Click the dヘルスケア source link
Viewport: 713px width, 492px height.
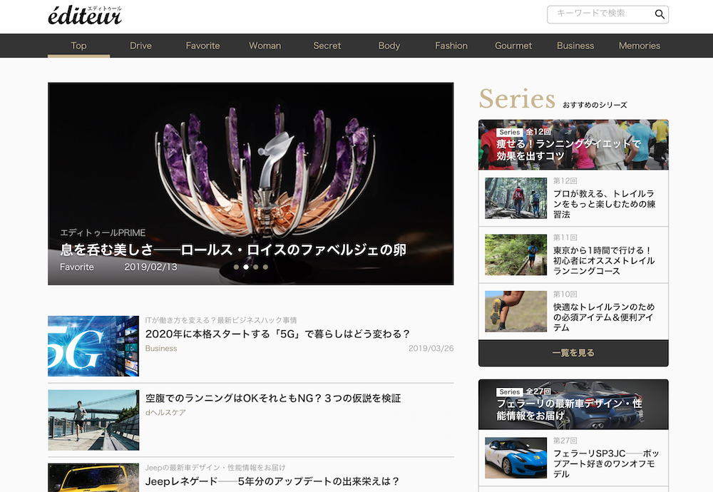(x=165, y=412)
